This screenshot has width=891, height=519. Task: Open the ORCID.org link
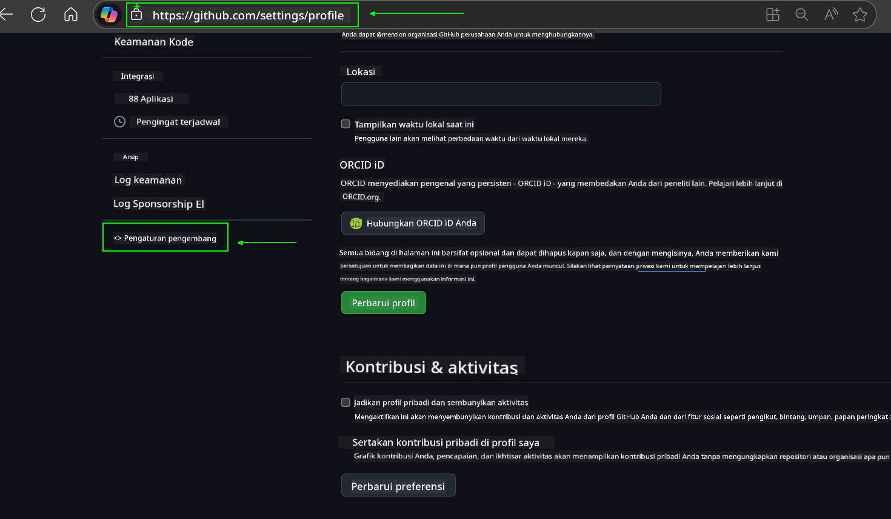(x=361, y=196)
